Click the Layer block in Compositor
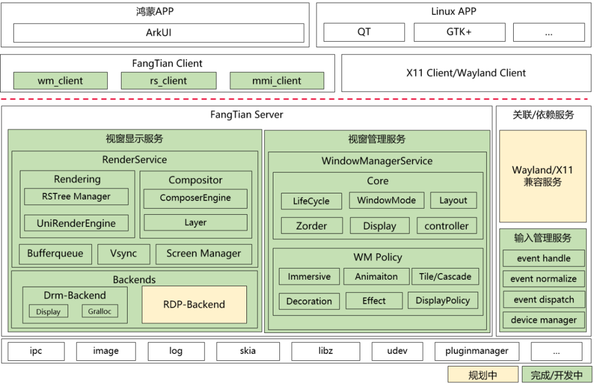The width and height of the screenshot is (594, 384). tap(195, 222)
